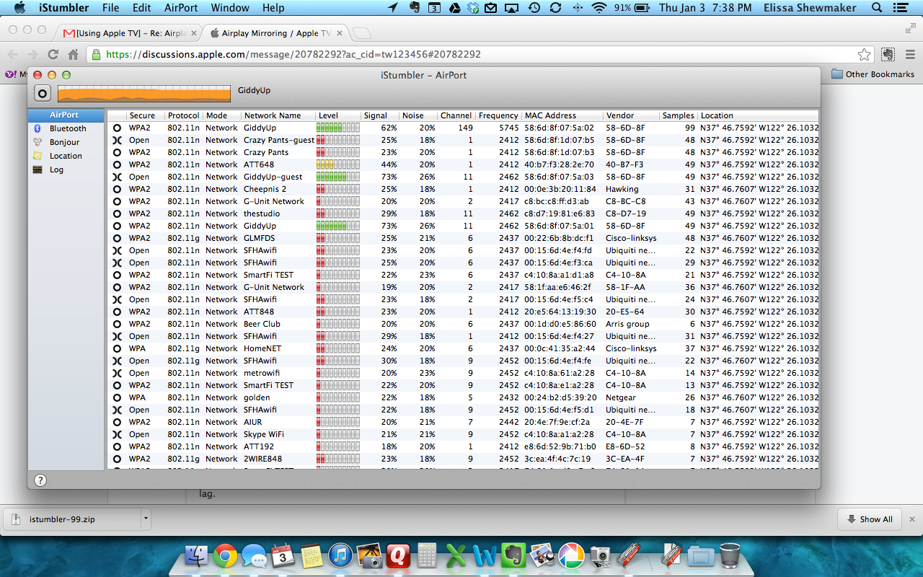Viewport: 923px width, 577px height.
Task: Open the AirPlay Mirroring menu bar icon
Action: 511,8
